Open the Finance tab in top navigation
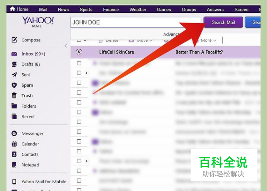Viewport: 267px width, 191px height. tap(111, 10)
